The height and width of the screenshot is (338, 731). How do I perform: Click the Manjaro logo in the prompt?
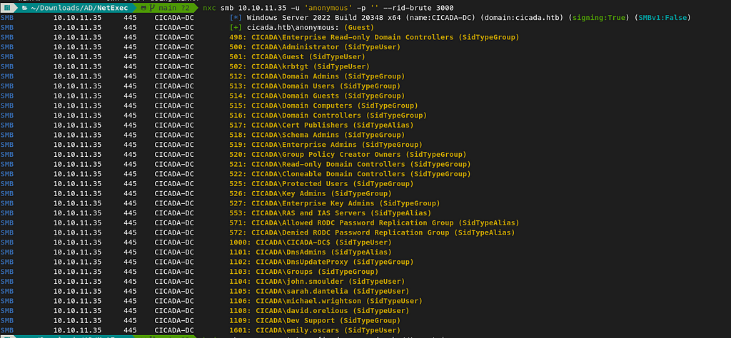9,8
